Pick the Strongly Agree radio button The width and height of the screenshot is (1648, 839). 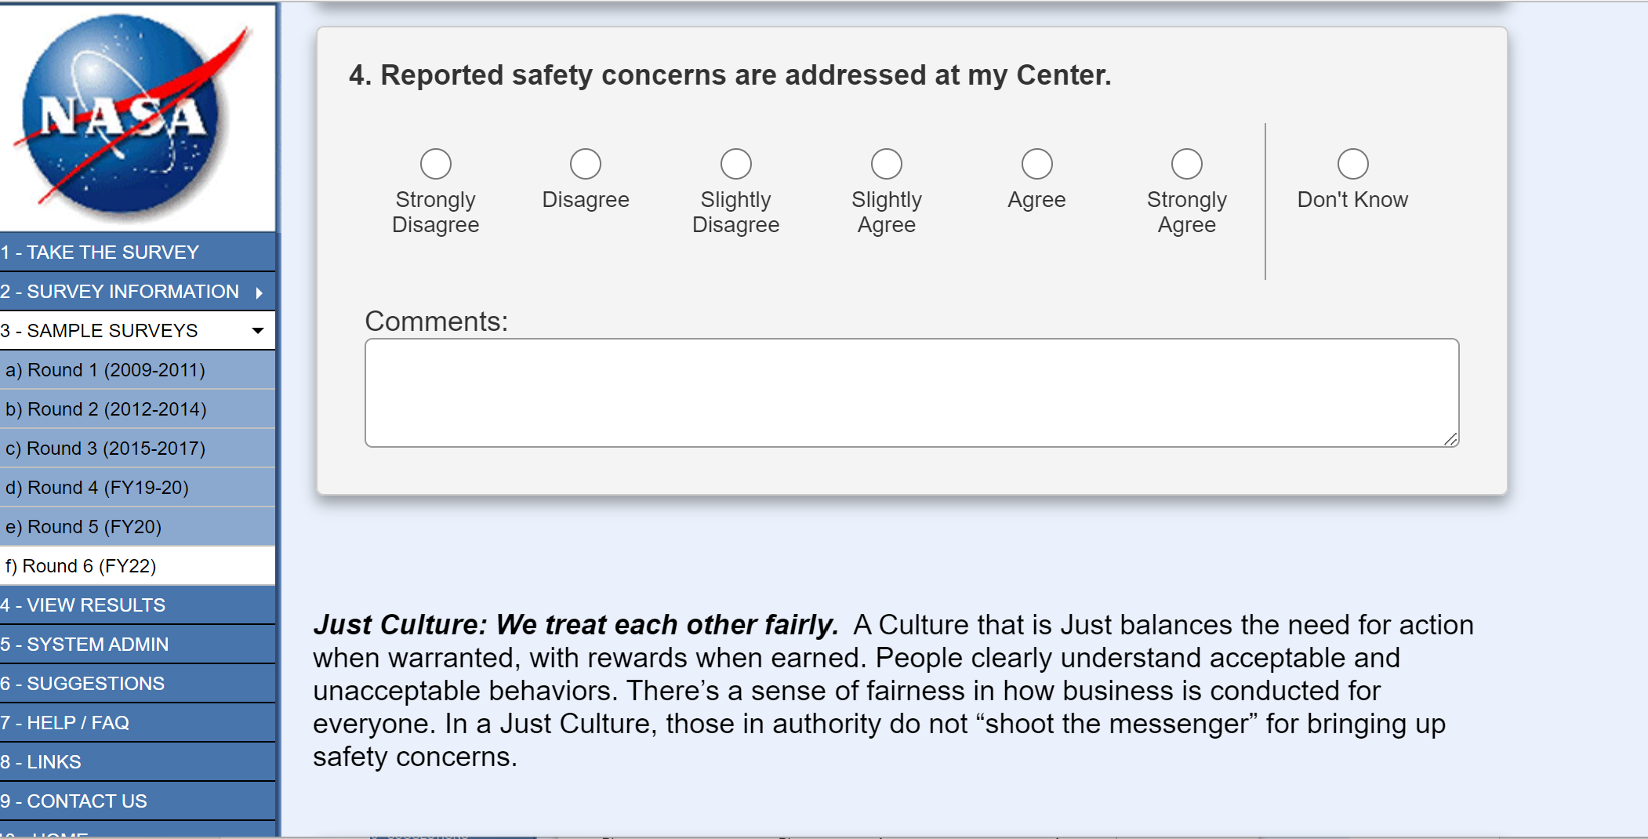point(1187,164)
